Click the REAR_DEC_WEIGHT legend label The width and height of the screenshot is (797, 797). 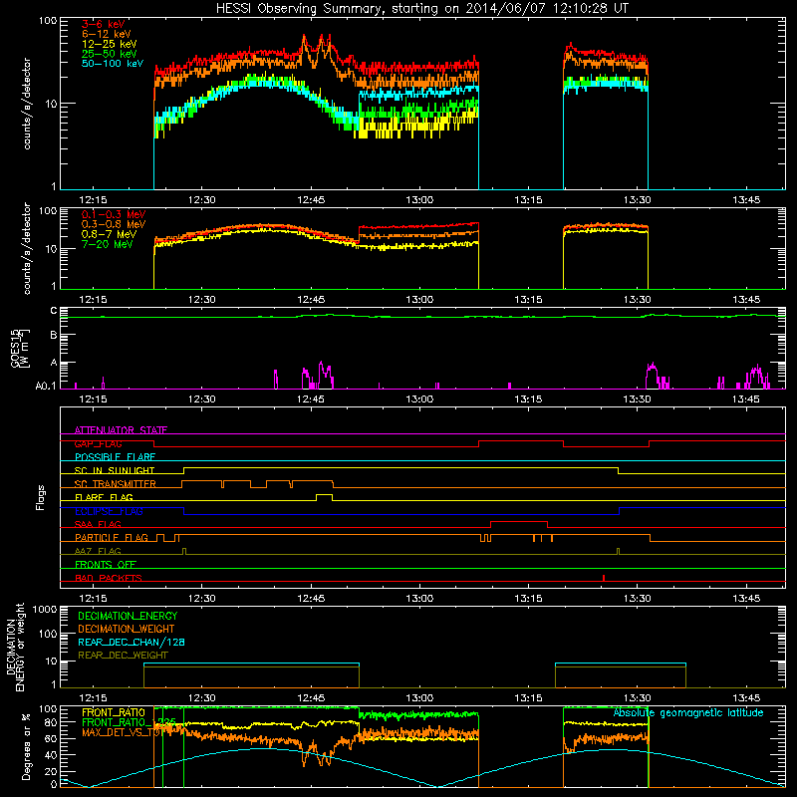(x=123, y=656)
